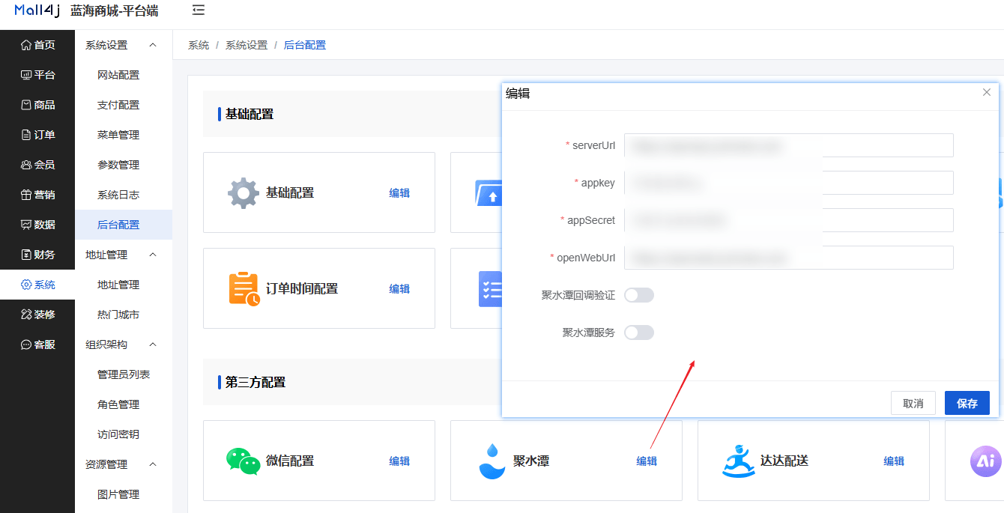This screenshot has height=513, width=1004.
Task: Click the orange clipboard icon of 订单时间配置
Action: coord(244,289)
